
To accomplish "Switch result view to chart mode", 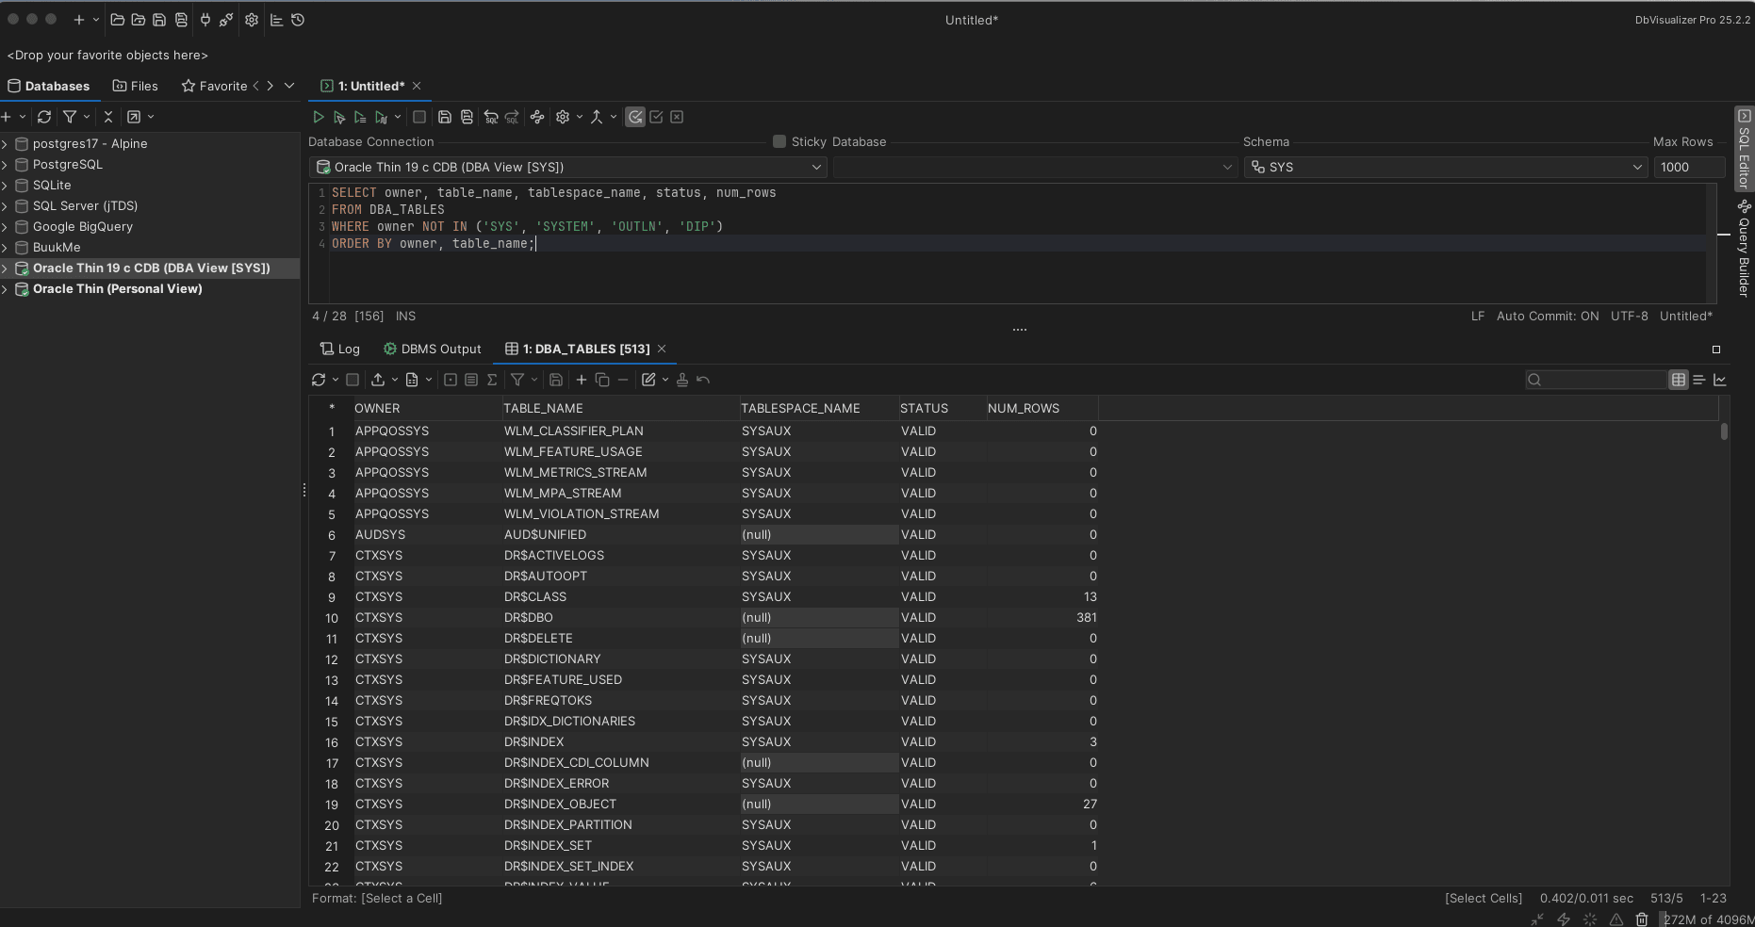I will point(1720,380).
